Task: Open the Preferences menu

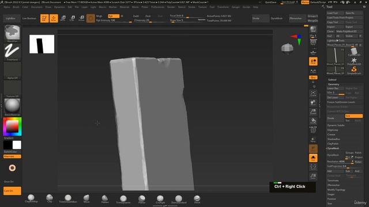Action: tap(157, 7)
